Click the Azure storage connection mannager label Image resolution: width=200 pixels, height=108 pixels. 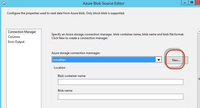tap(76, 53)
